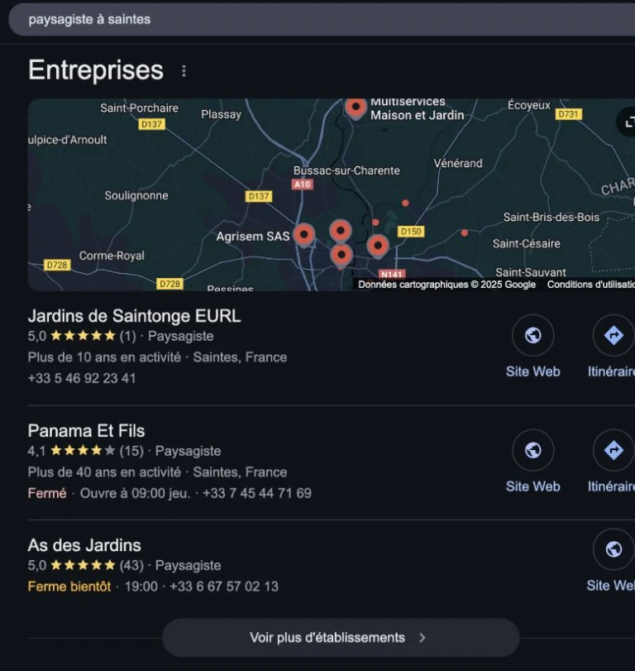Open the Panama Et Fils listing
Screen dimensions: 635x671
coord(86,431)
